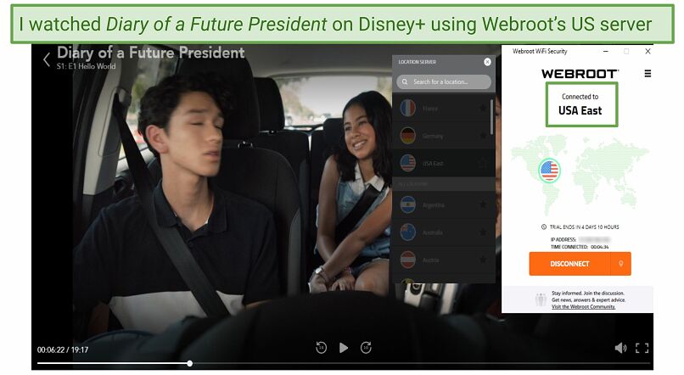Toggle favorite star for Australia

[483, 232]
